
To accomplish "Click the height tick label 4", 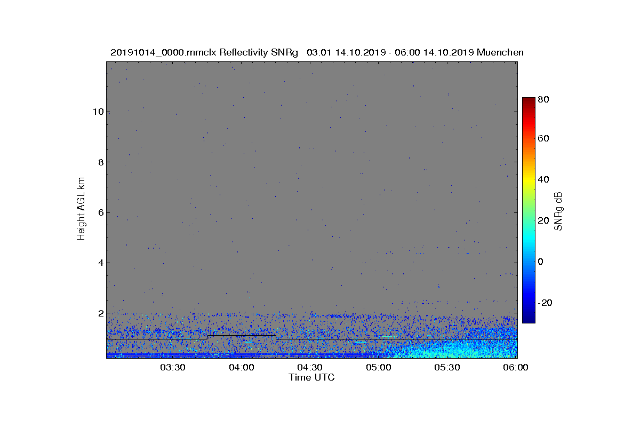I will [x=100, y=263].
